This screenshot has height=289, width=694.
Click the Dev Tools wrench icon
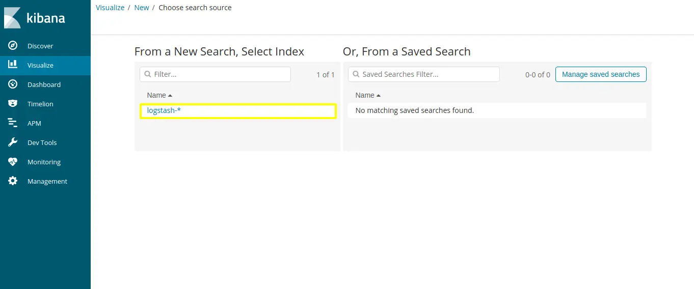pyautogui.click(x=13, y=142)
